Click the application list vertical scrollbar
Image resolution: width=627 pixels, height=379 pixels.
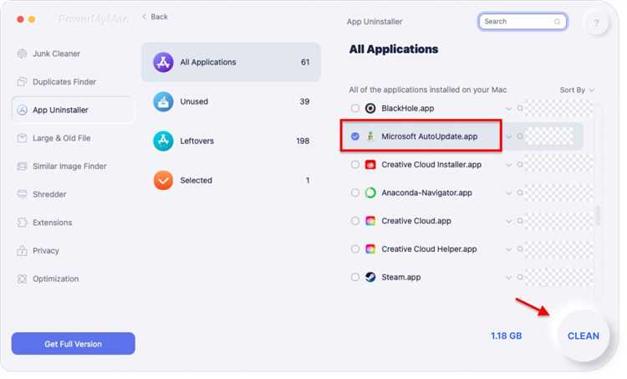pyautogui.click(x=598, y=216)
